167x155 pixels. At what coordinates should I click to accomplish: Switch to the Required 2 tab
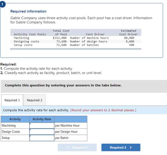click(x=35, y=100)
